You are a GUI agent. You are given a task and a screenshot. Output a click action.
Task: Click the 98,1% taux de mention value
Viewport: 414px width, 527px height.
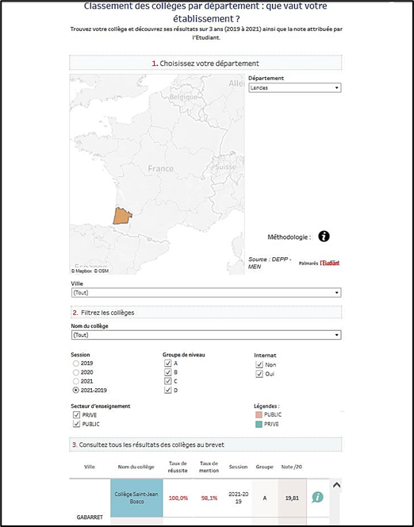209,498
